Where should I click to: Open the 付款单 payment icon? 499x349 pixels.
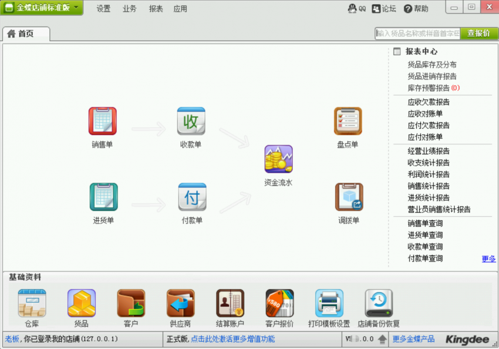192,197
